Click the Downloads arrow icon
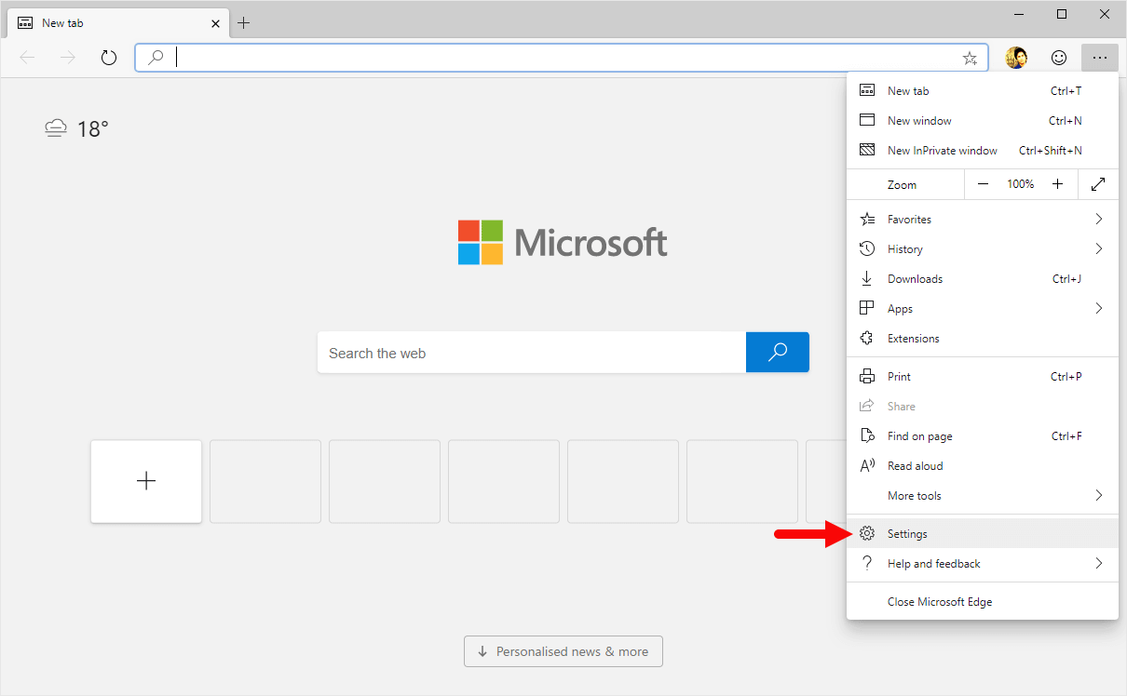Viewport: 1127px width, 696px height. (x=867, y=278)
